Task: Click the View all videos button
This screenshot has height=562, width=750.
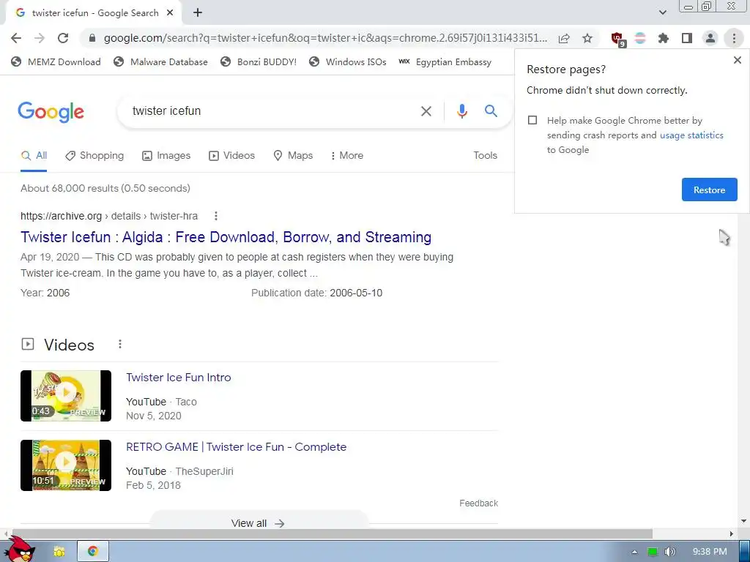Action: click(259, 521)
